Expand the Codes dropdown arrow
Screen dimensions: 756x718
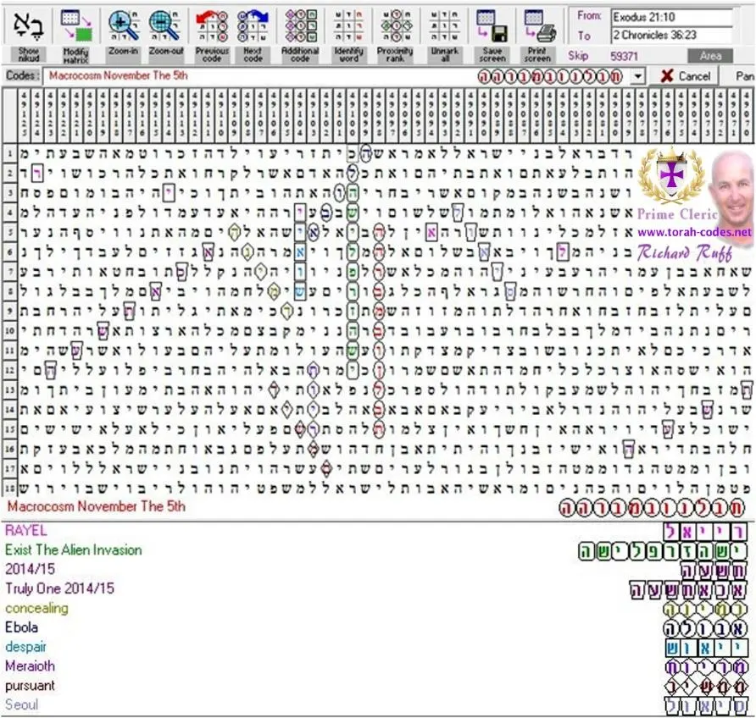pyautogui.click(x=638, y=76)
